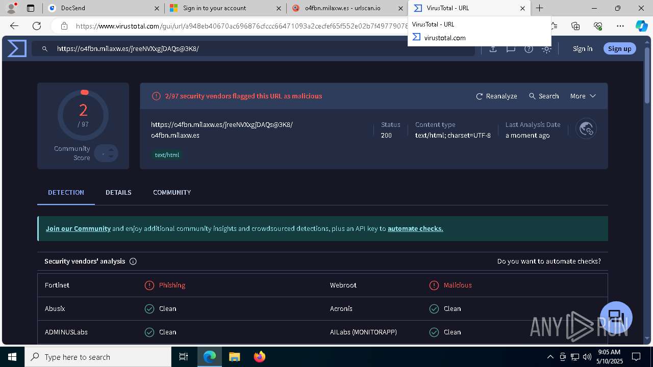
Task: Open the chat widget button
Action: (616, 317)
